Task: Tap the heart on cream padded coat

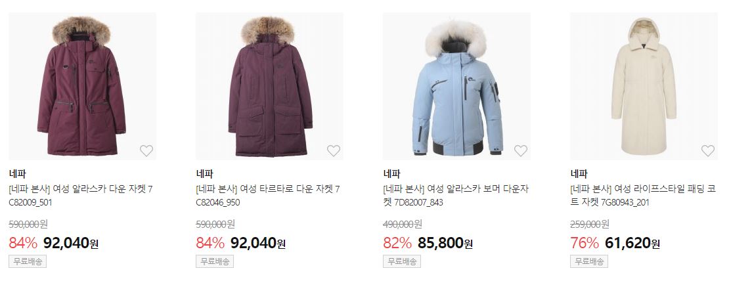Action: [x=708, y=150]
